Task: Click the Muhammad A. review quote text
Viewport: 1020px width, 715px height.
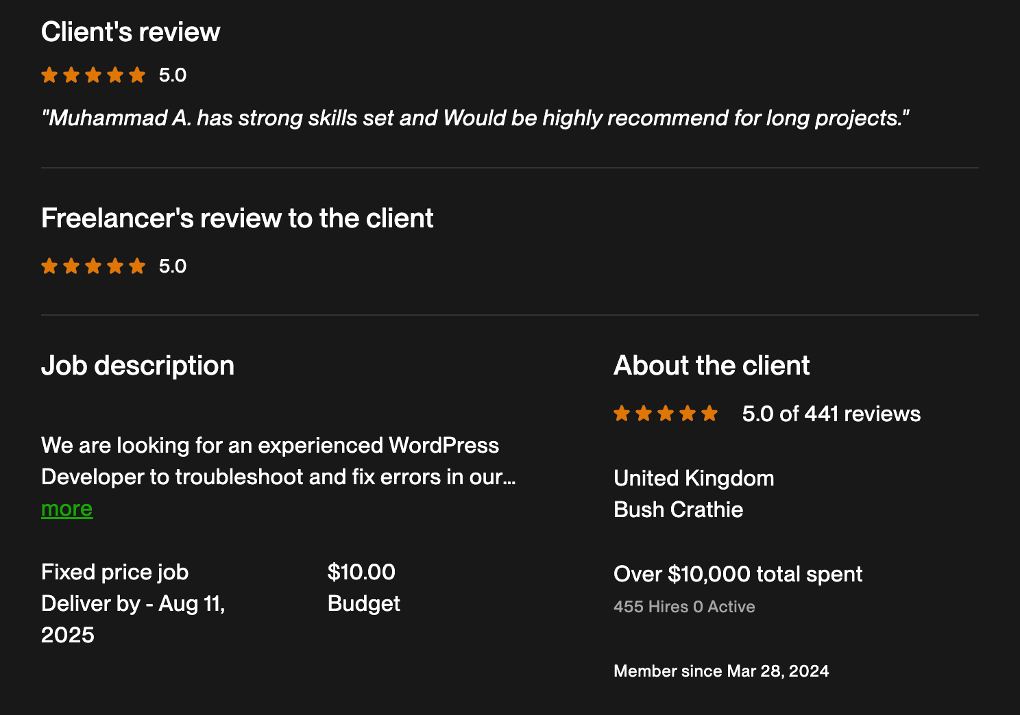Action: click(x=475, y=118)
